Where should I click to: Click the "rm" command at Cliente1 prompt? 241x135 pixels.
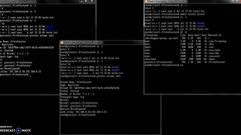click(x=182, y=65)
